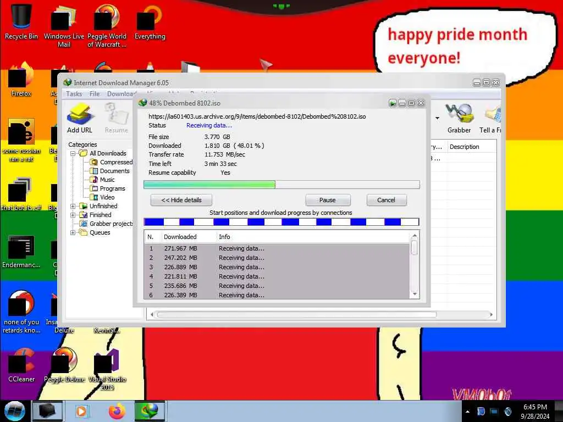The image size is (563, 422).
Task: Show hidden system tray icons arrow
Action: [x=467, y=412]
